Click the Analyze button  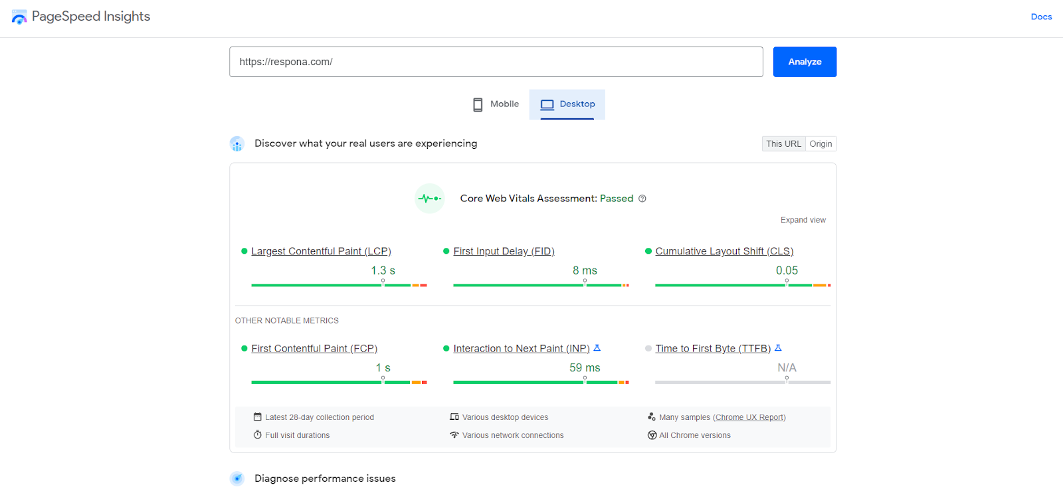click(805, 62)
